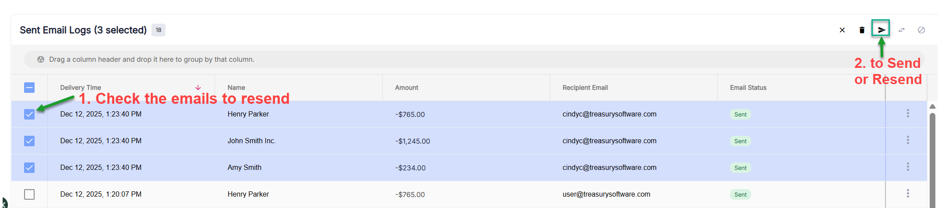Clear selection with the X icon

842,30
